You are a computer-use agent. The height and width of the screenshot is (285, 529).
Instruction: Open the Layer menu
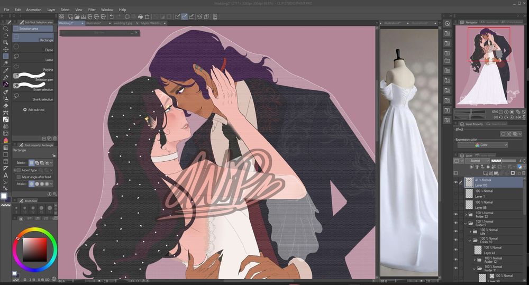point(51,10)
